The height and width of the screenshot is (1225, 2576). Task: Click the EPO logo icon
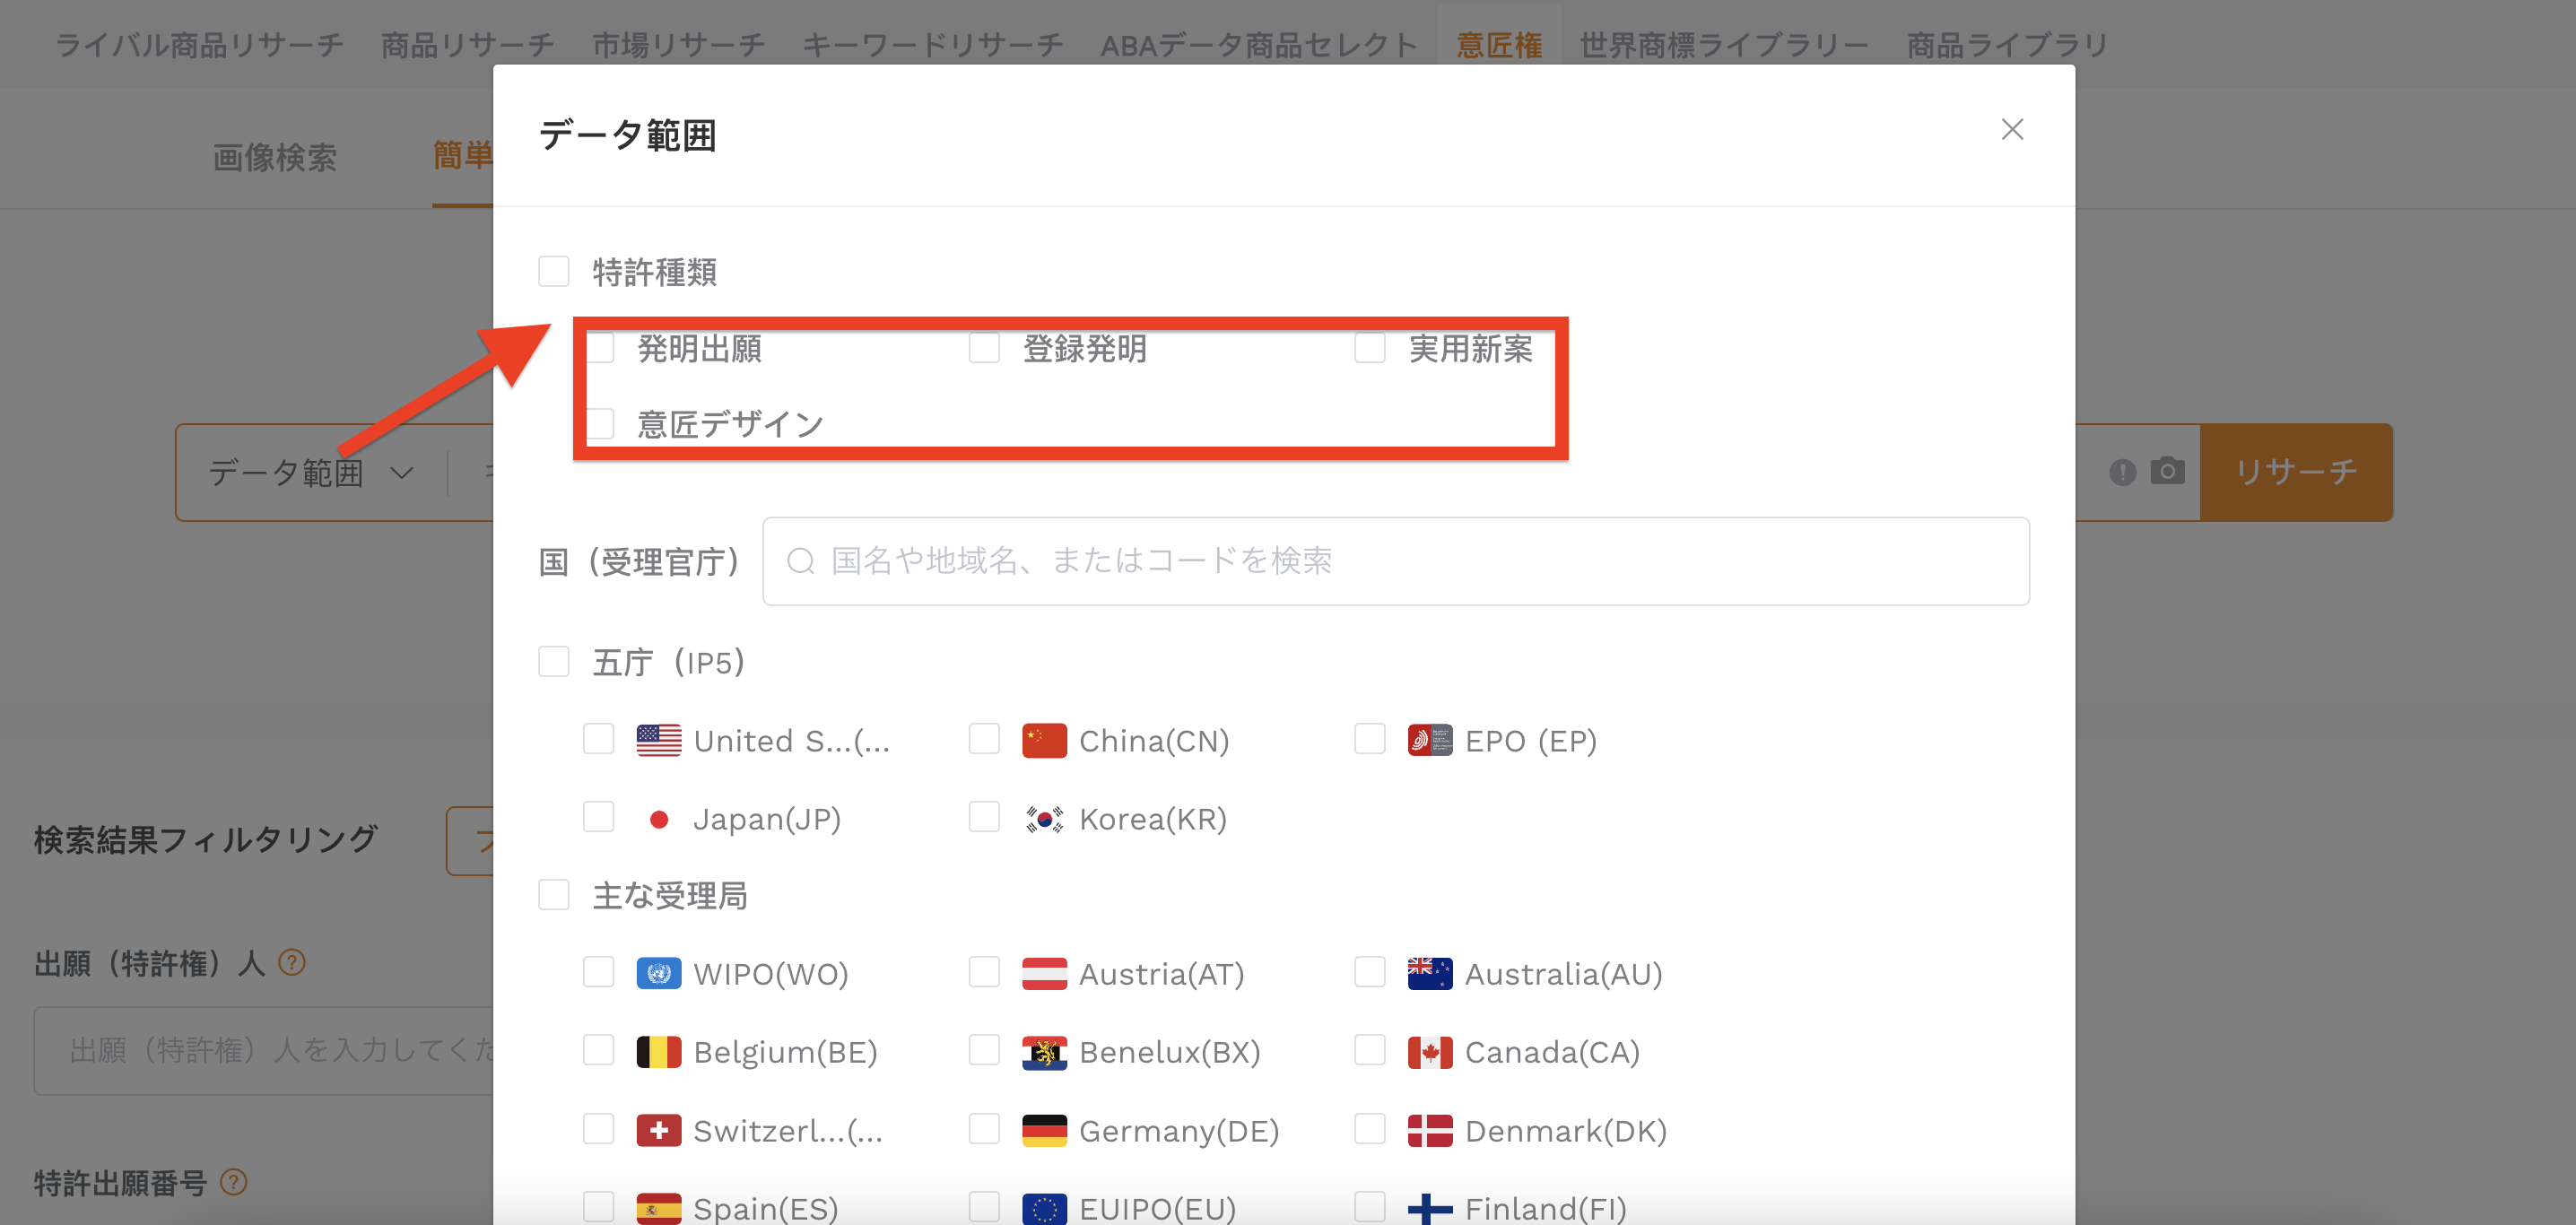[1430, 740]
